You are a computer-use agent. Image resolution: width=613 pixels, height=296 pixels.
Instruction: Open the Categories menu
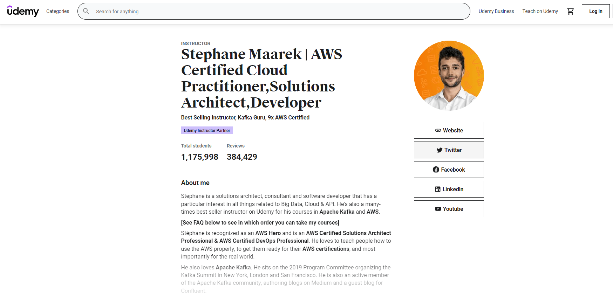pyautogui.click(x=57, y=11)
